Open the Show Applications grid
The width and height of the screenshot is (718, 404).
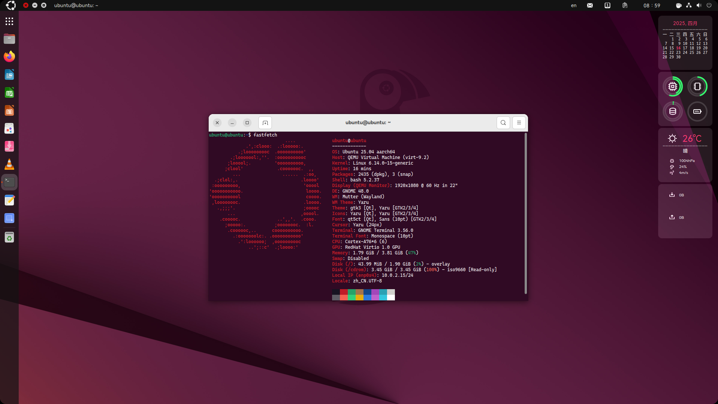(x=9, y=21)
